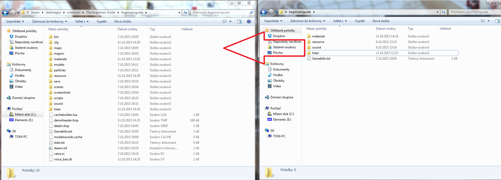Click the help question mark icon in the left window
The height and width of the screenshot is (180, 501).
pos(249,21)
